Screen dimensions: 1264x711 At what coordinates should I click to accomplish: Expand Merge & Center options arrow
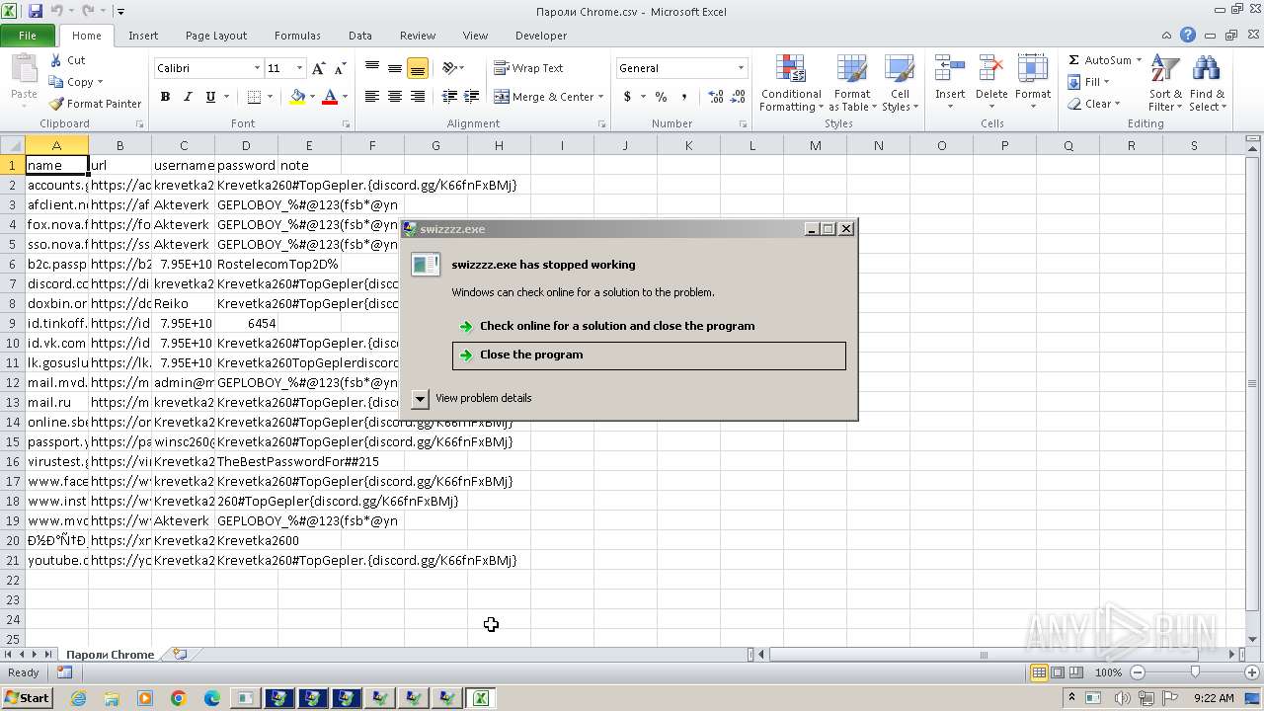602,97
